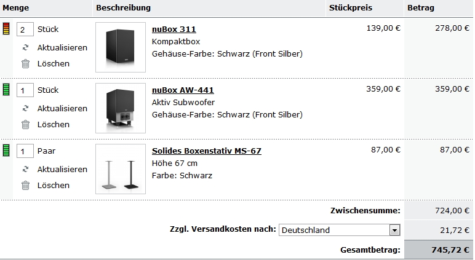This screenshot has height=260, width=475.
Task: Open the nuBox 311 product link
Action: [x=174, y=29]
